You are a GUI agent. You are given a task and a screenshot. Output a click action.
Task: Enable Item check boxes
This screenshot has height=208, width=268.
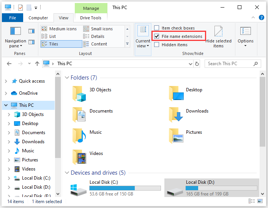156,28
